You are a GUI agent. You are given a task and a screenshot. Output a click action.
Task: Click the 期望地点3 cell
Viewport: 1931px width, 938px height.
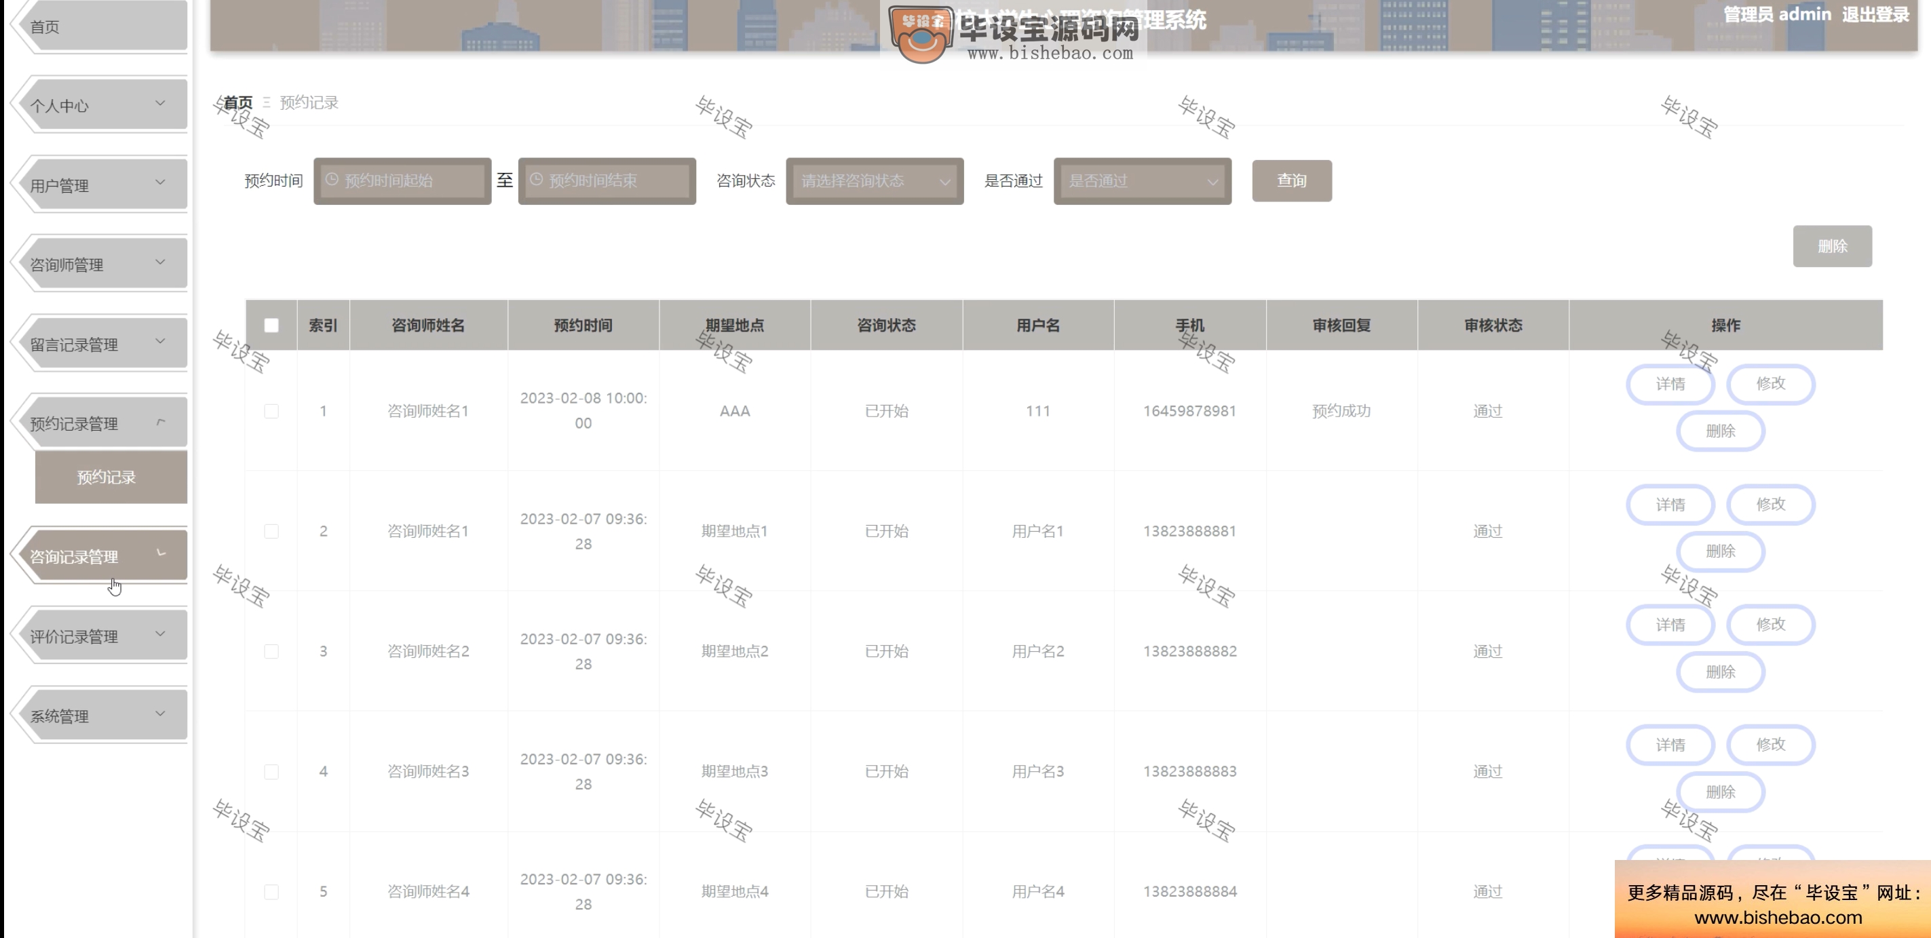(x=735, y=771)
